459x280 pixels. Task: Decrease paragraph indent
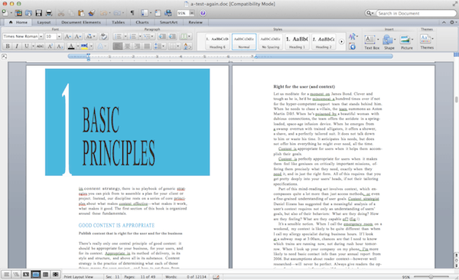tap(162, 37)
